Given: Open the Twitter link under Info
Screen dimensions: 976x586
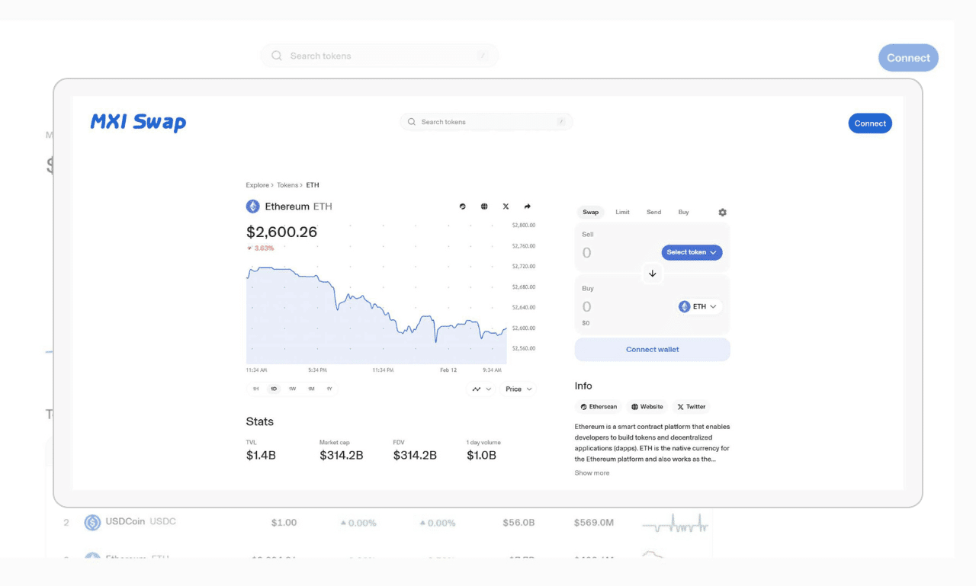Looking at the screenshot, I should click(x=692, y=407).
